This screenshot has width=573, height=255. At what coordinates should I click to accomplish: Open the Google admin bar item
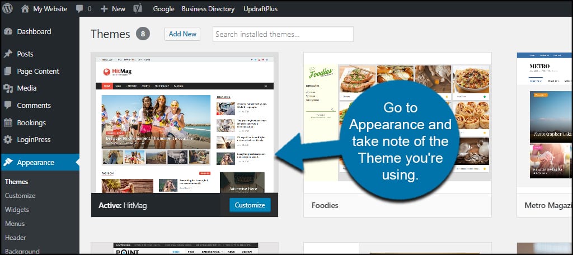coord(163,9)
